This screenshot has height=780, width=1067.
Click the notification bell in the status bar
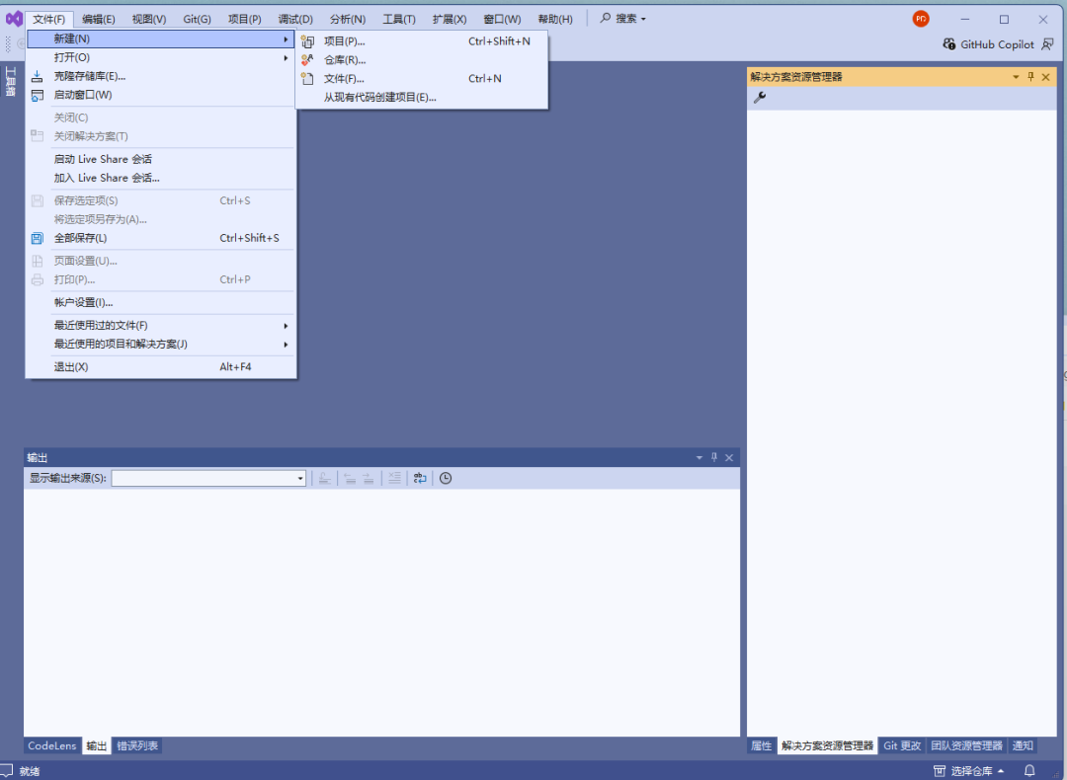(1029, 770)
